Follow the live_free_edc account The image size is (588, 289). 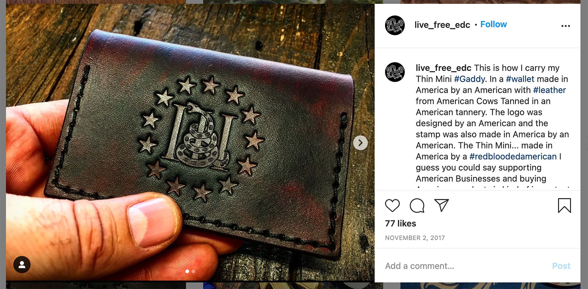(x=494, y=24)
